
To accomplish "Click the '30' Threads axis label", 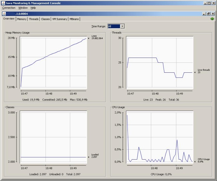I will point(120,38).
